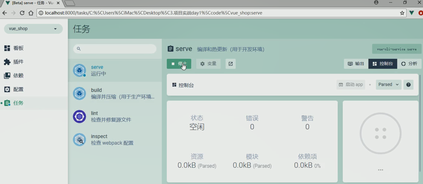Screen dimensions: 423x184
Task: Click the help question mark icon
Action: pyautogui.click(x=408, y=85)
